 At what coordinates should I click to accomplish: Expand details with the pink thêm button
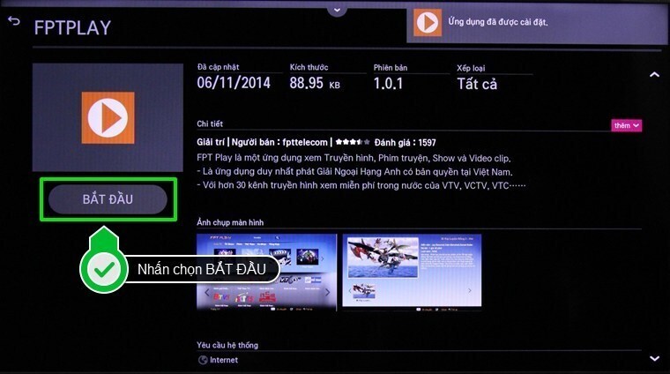click(627, 125)
